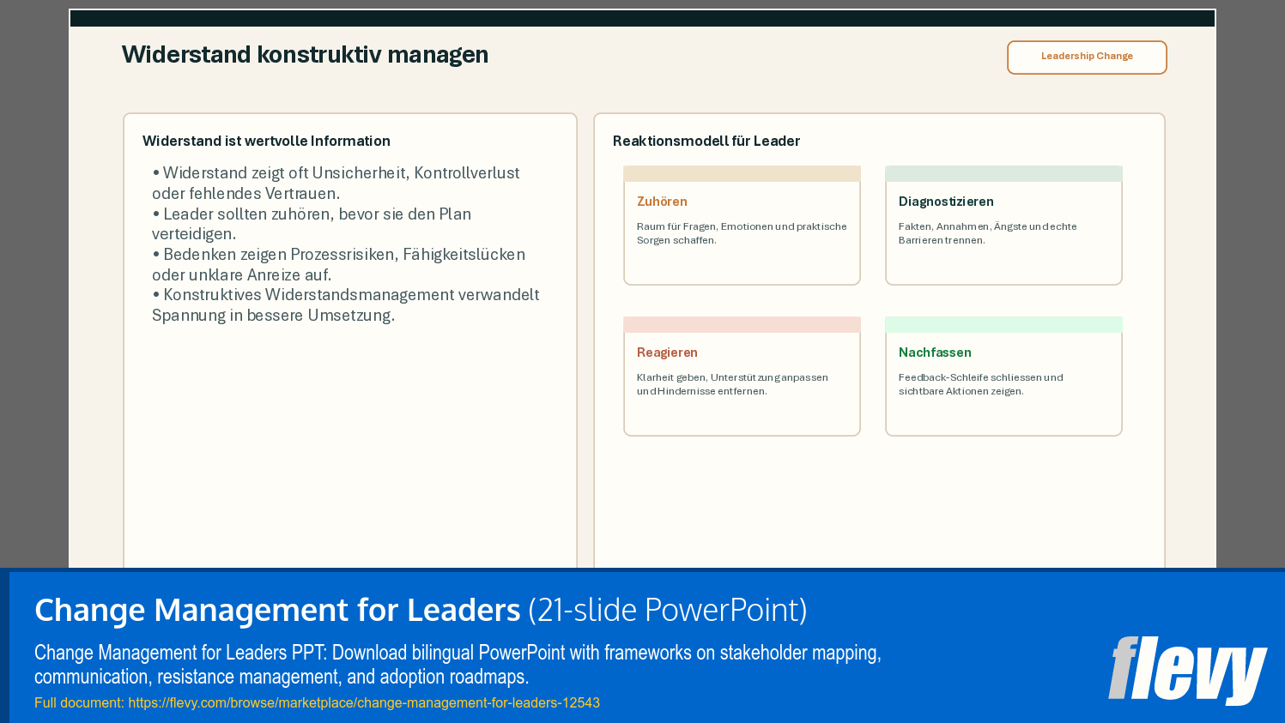
Task: Click the heading 'Widerstand ist wertvolle Information'
Action: 266,141
